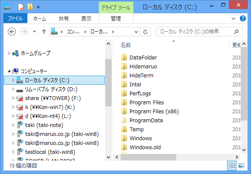The image size is (251, 174).
Task: Expand the ホームグループ tree node
Action: [x=9, y=53]
